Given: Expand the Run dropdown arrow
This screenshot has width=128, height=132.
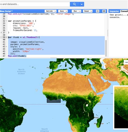Looking at the screenshot, I should pyautogui.click(x=80, y=11).
